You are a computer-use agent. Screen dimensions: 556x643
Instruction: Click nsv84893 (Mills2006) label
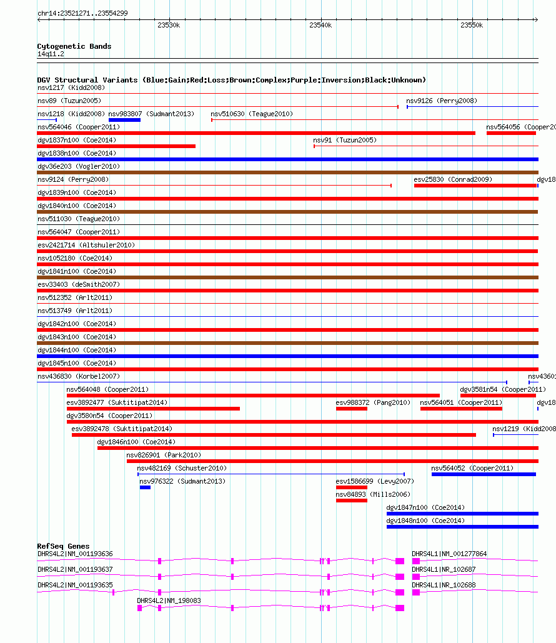[x=373, y=494]
